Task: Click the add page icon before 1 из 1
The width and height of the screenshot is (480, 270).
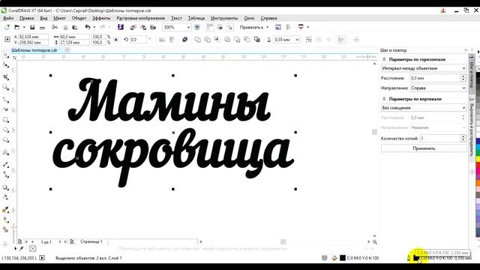Action: [20, 241]
